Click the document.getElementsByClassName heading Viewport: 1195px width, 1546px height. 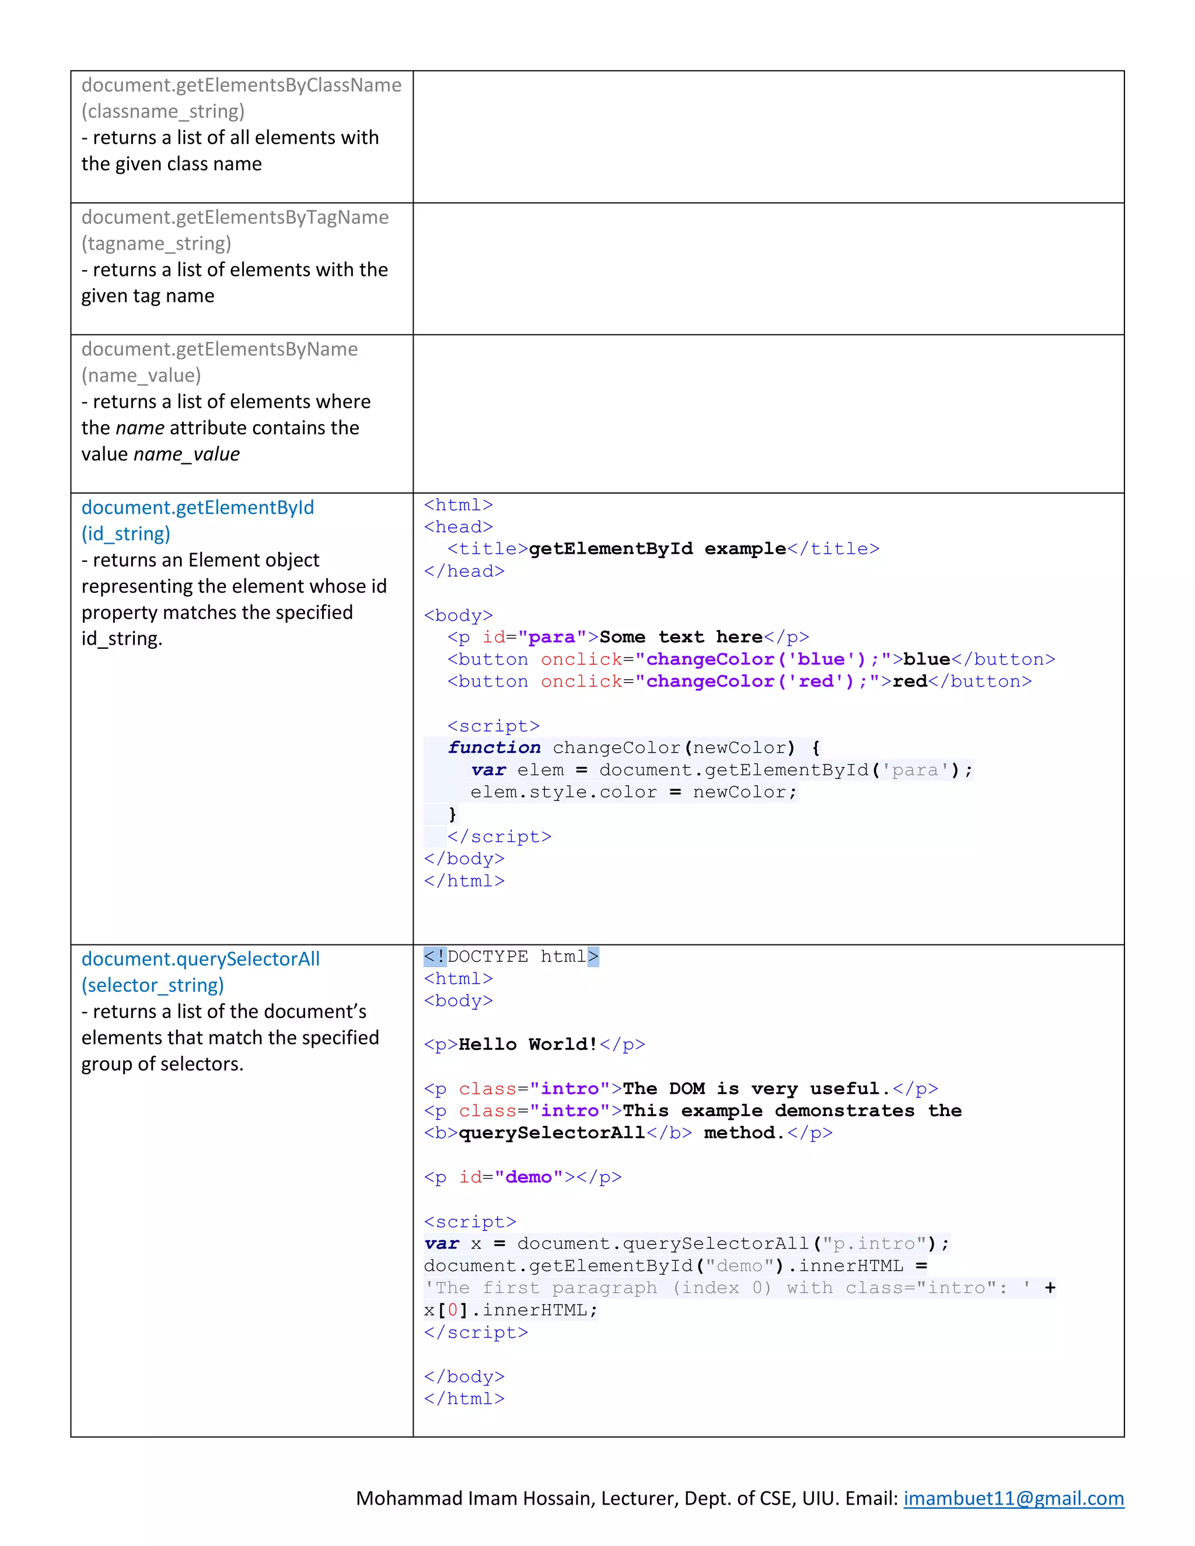(242, 85)
